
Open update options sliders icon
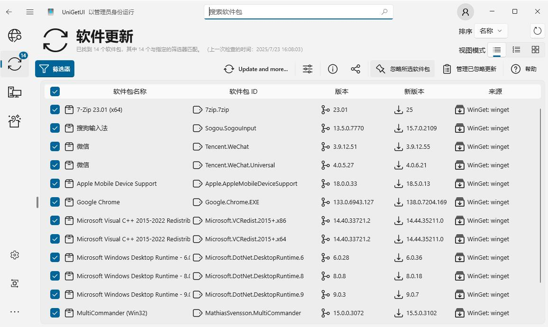pos(308,69)
